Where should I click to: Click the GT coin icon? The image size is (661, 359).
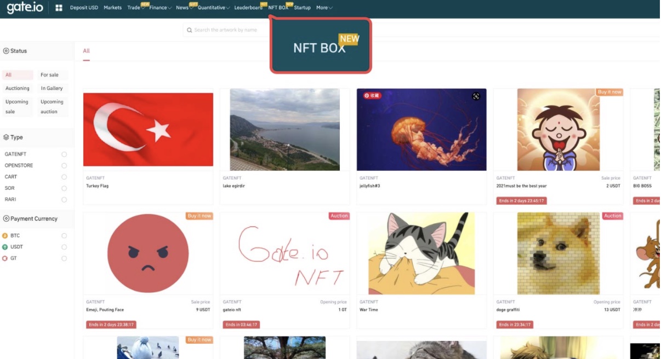coord(5,258)
